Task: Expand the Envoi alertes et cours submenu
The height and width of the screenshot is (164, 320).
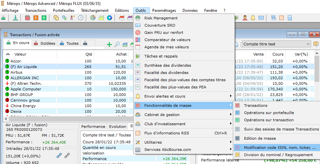Action: point(184,96)
